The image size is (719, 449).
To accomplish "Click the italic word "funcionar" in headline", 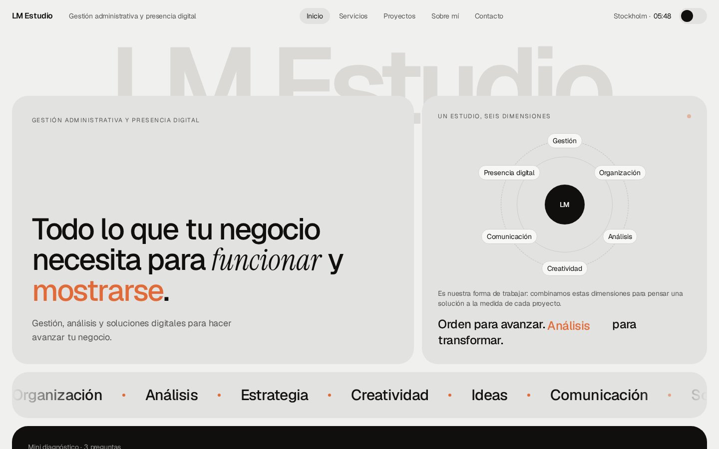I will click(x=267, y=260).
